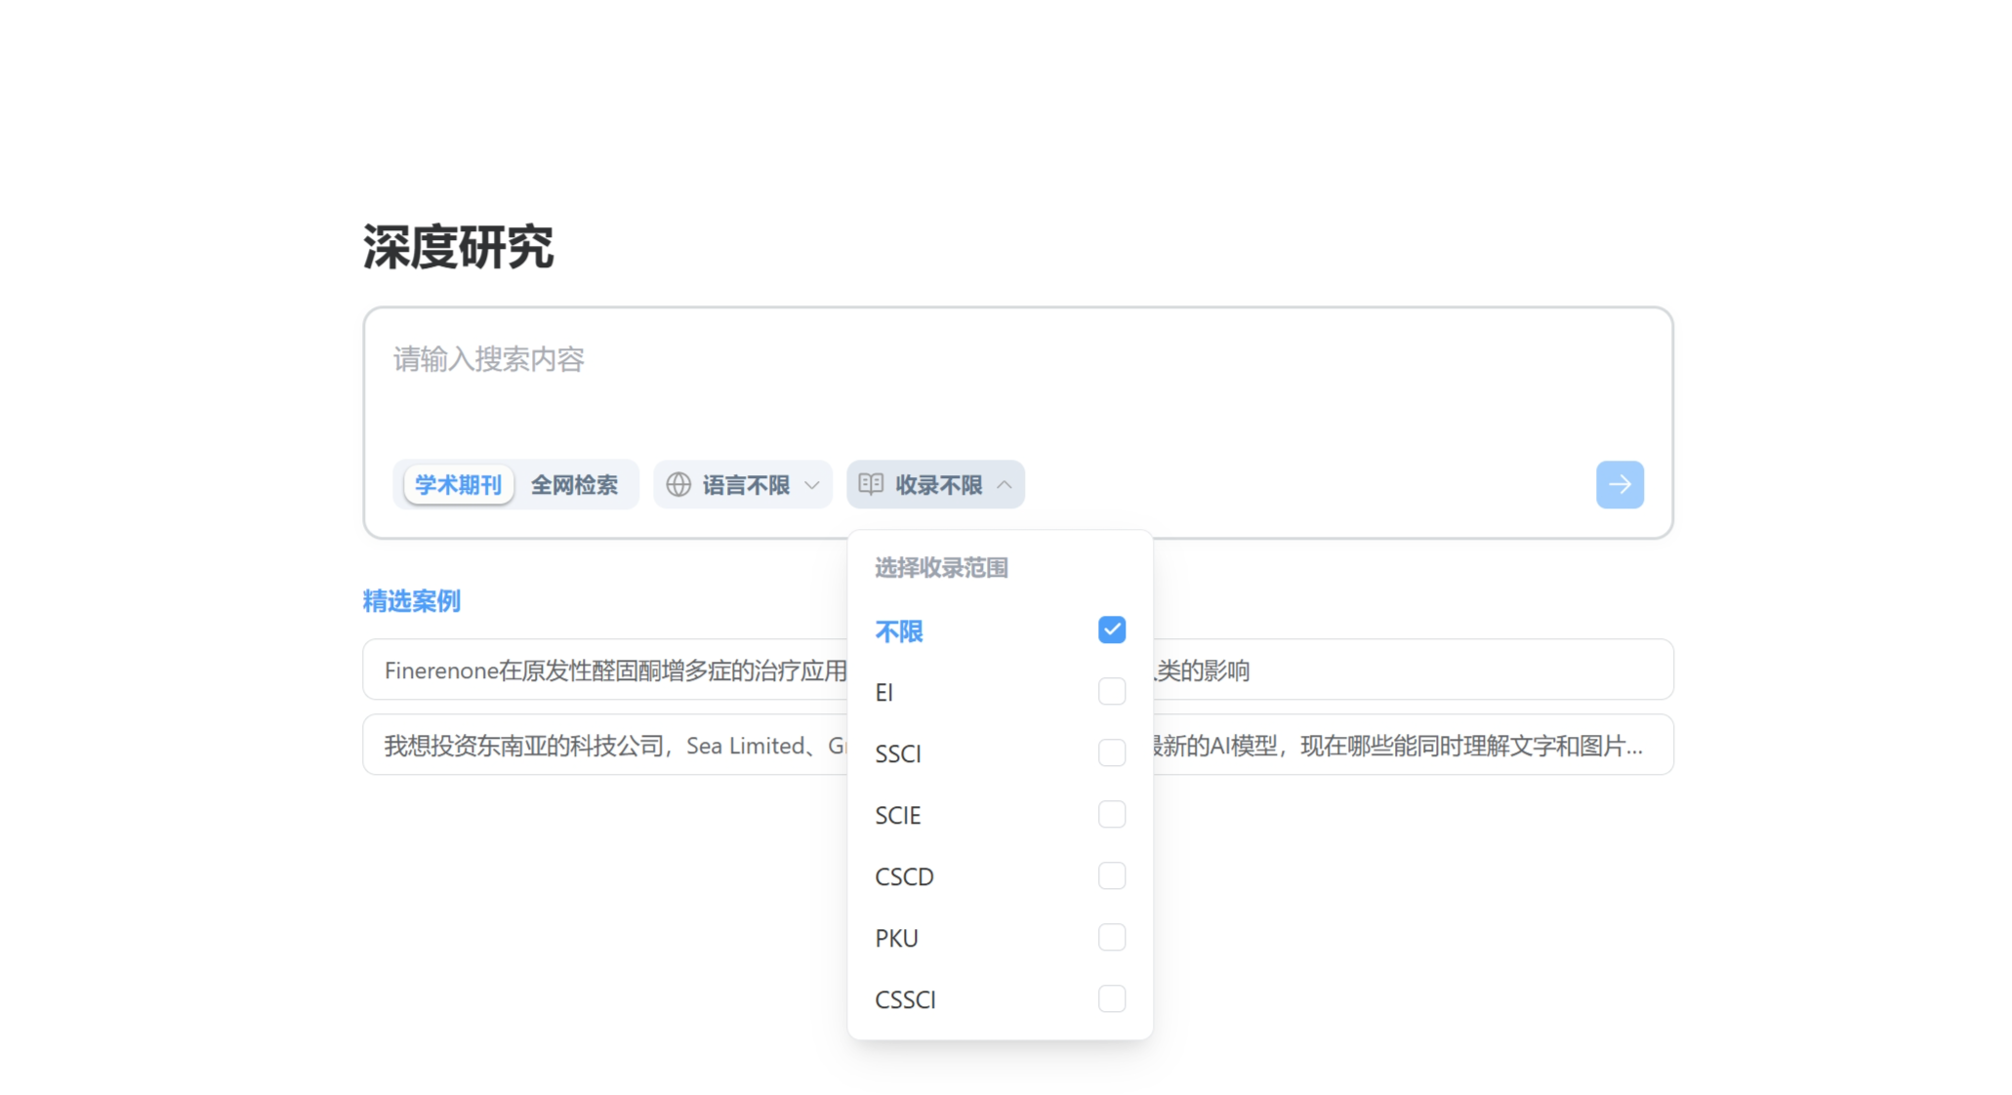Click the globe icon for language
Image resolution: width=2012 pixels, height=1095 pixels.
pyautogui.click(x=678, y=484)
